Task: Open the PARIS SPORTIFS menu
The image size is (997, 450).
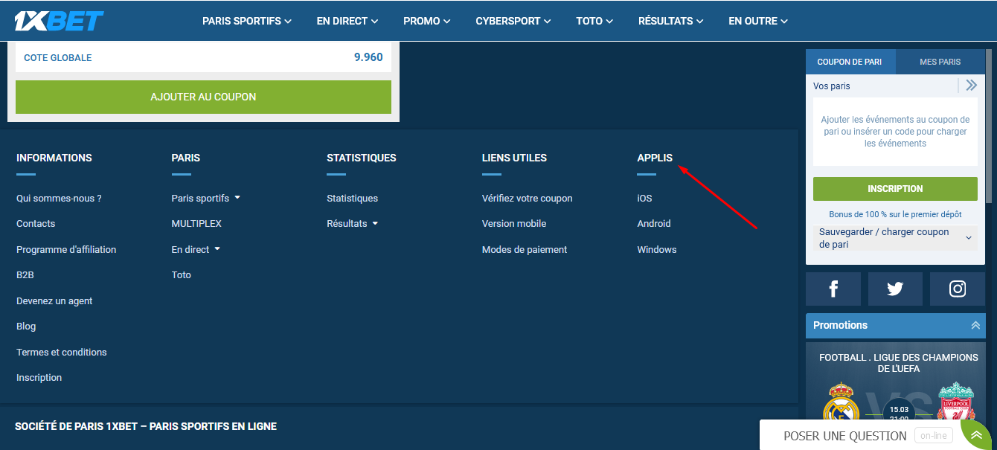Action: pos(247,21)
